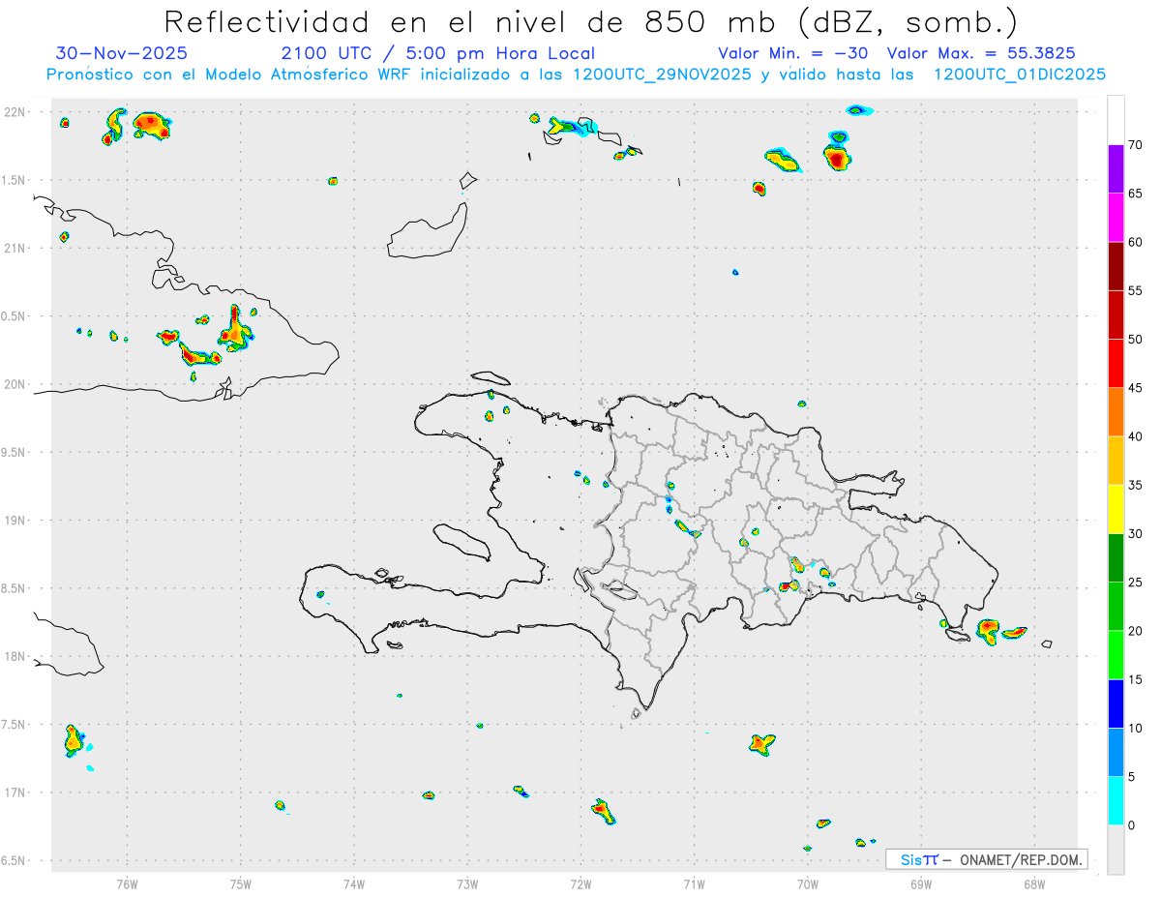Pick the dark green 25–30 dBZ color band
This screenshot has height=897, width=1161.
[1116, 557]
